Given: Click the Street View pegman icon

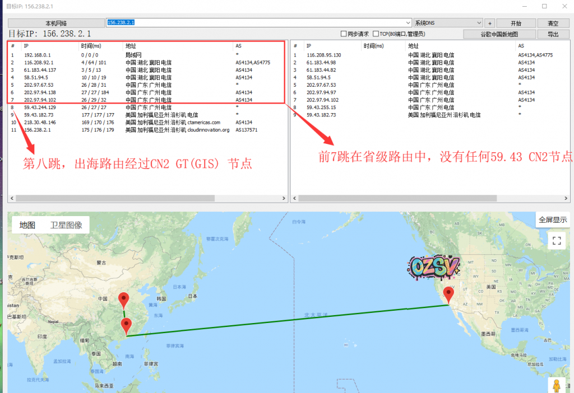Looking at the screenshot, I should coord(557,386).
